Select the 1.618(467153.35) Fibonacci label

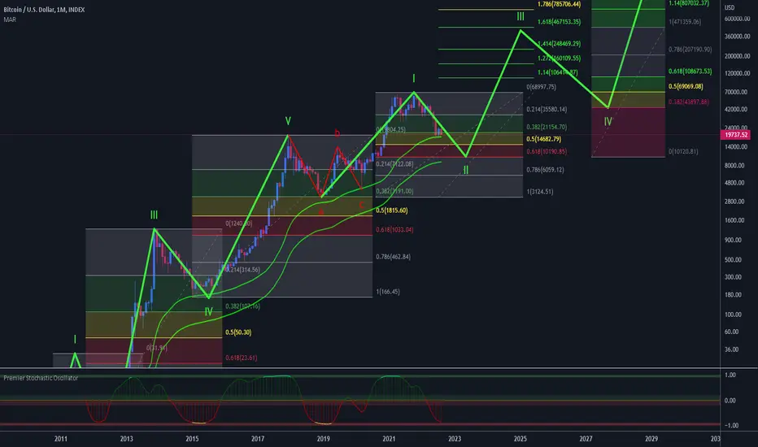[559, 22]
